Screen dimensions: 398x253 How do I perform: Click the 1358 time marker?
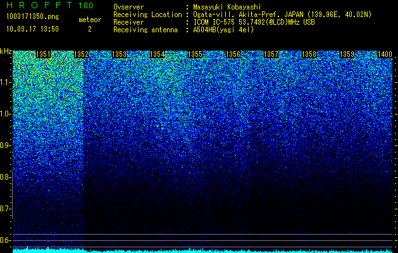point(309,54)
